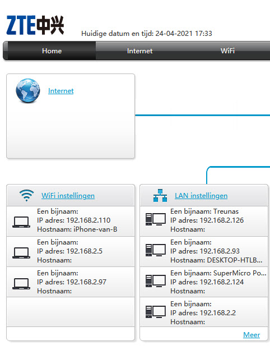Image resolution: width=270 pixels, height=359 pixels.
Task: Click the Internet globe icon
Action: click(28, 90)
